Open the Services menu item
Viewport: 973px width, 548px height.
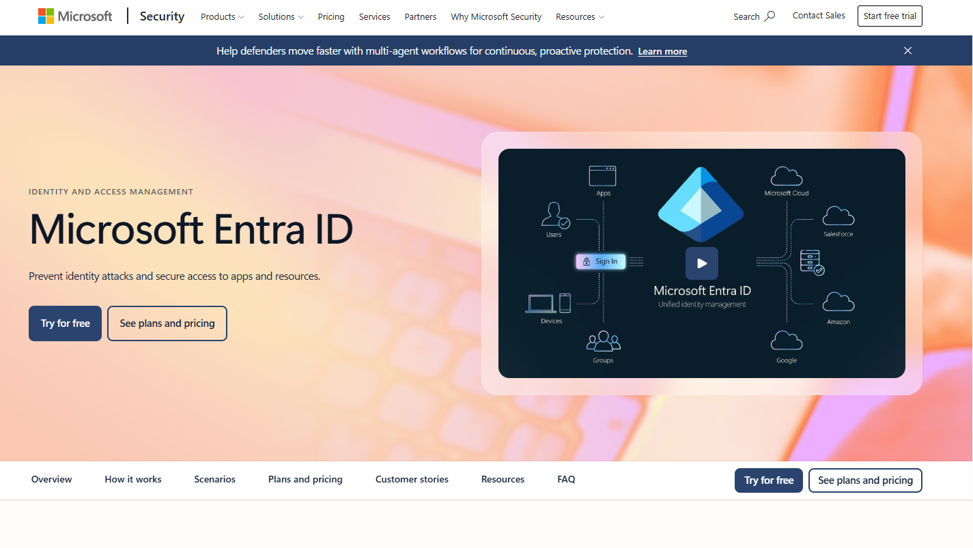375,16
